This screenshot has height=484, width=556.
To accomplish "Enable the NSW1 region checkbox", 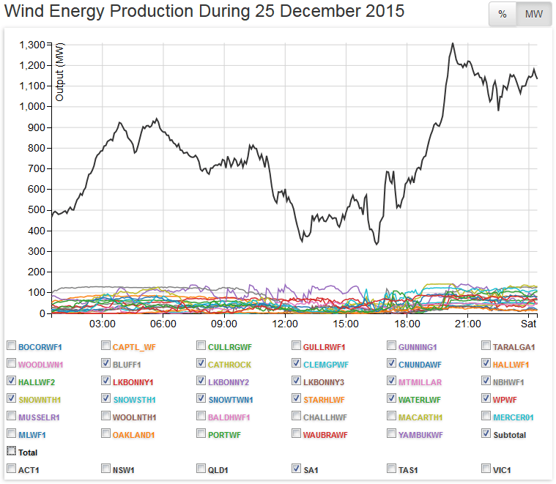I will click(x=106, y=469).
